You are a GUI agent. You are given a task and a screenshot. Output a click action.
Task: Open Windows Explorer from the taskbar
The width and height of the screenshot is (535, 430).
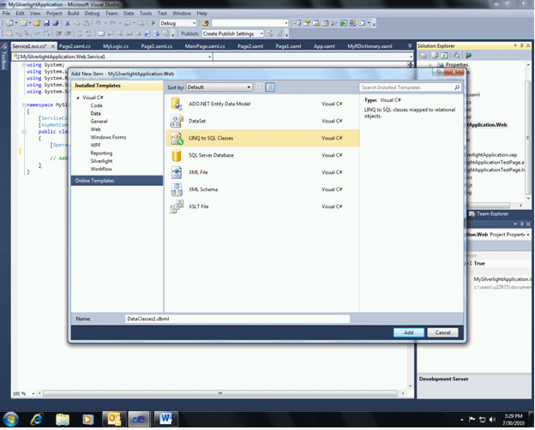[x=63, y=419]
